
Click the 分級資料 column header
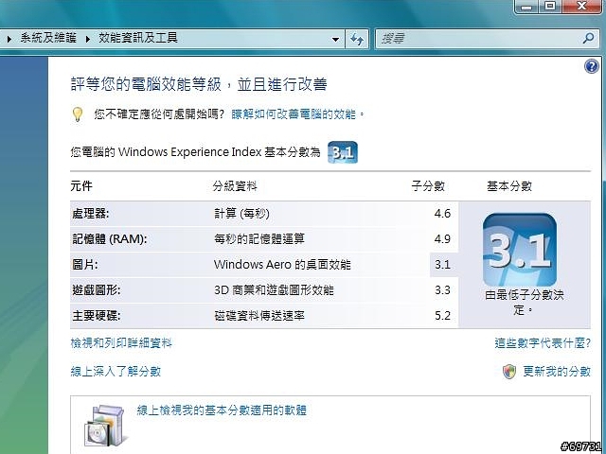[235, 186]
